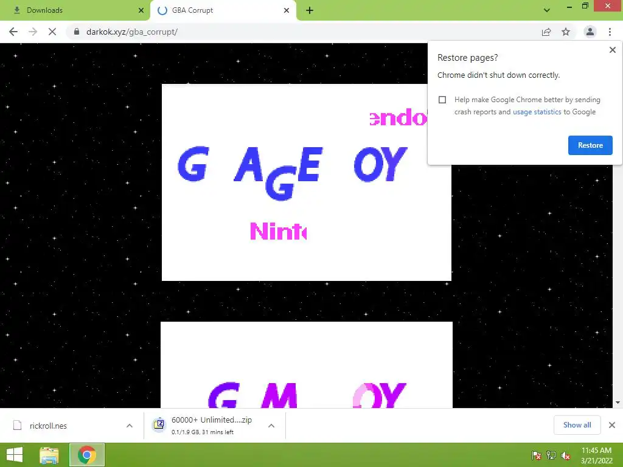The height and width of the screenshot is (467, 623).
Task: Stop loading the page with the X button
Action: pos(52,32)
